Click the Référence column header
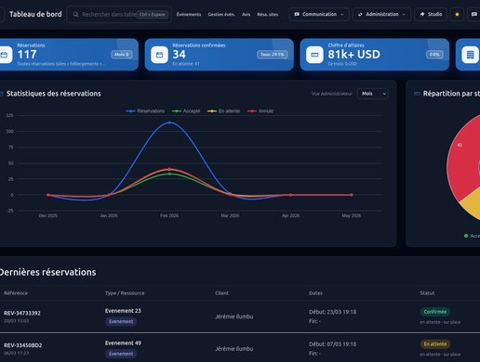Screen dimensions: 480x362 point(16,292)
